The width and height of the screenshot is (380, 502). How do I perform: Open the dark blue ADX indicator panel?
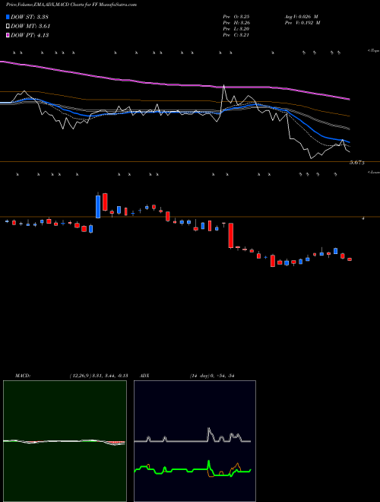pos(195,441)
